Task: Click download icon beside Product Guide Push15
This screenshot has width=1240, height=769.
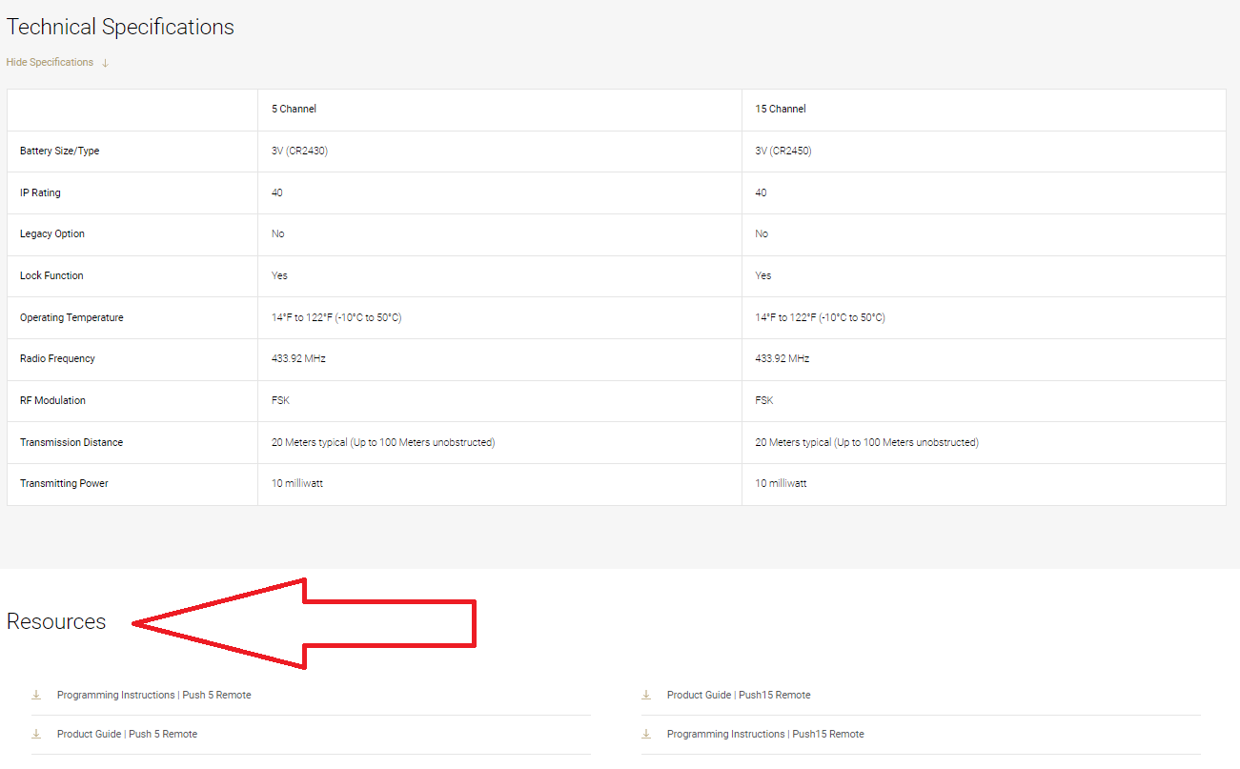Action: pos(646,695)
